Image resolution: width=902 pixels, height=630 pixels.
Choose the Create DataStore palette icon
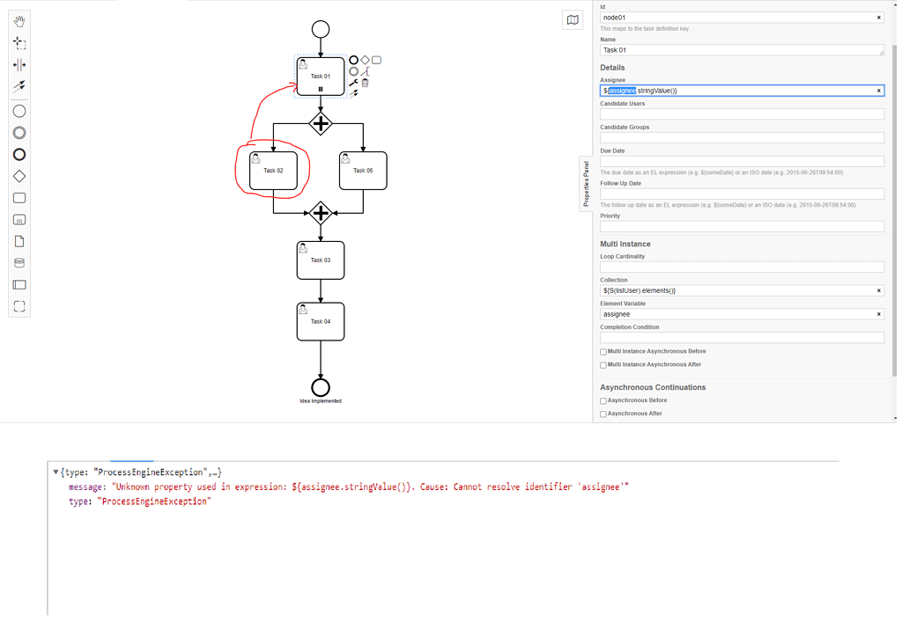[x=18, y=262]
